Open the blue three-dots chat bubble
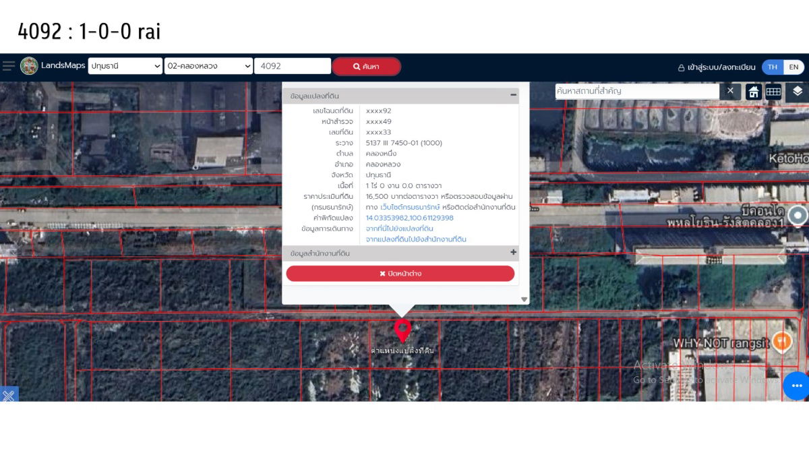Viewport: 809px width, 455px height. pos(796,386)
